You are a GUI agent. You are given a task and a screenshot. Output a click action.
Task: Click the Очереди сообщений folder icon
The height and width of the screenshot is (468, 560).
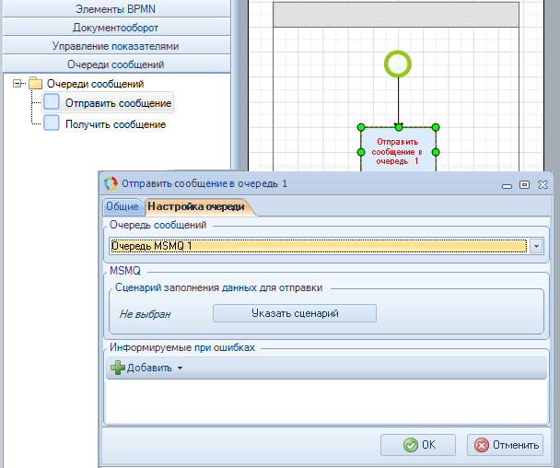35,83
